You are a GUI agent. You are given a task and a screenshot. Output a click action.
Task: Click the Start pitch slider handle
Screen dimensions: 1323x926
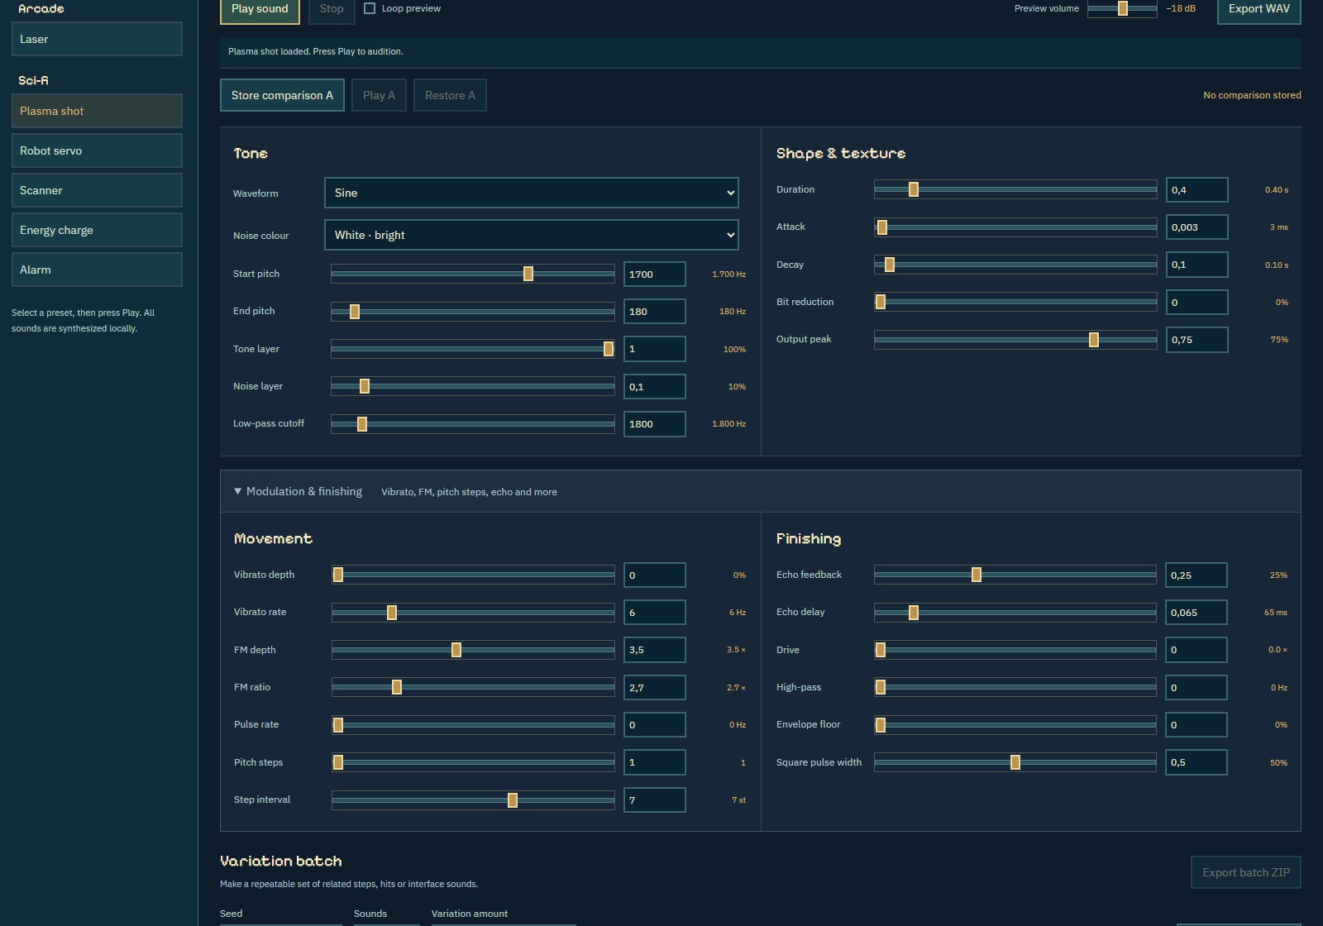click(x=528, y=274)
